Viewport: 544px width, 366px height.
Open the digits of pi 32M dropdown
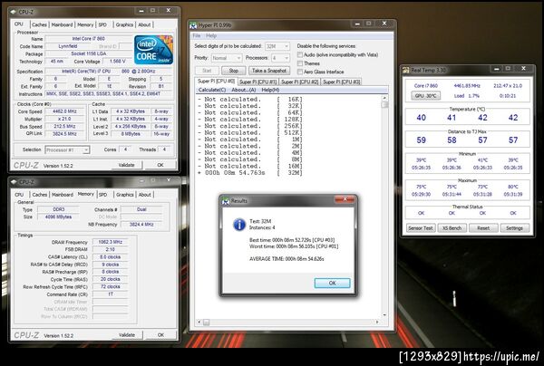277,46
